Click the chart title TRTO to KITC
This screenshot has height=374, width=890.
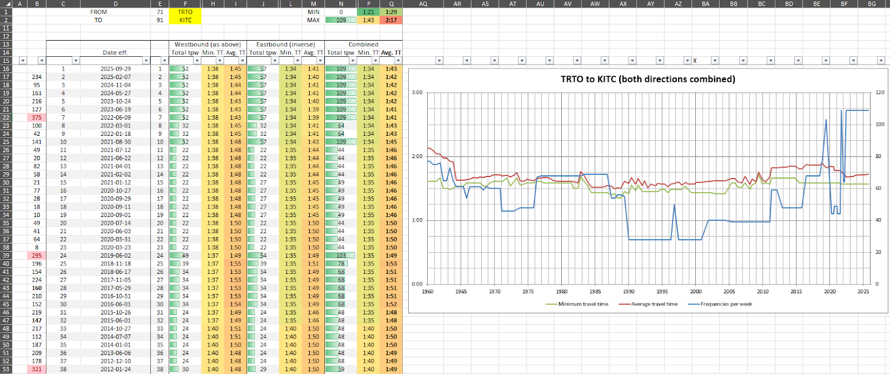click(x=647, y=79)
